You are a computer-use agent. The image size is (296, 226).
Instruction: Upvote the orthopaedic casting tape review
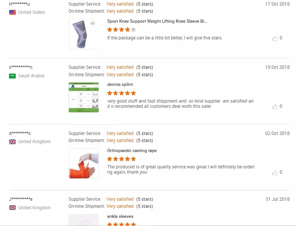click(275, 172)
